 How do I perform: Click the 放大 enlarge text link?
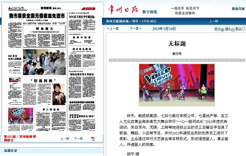point(217,29)
